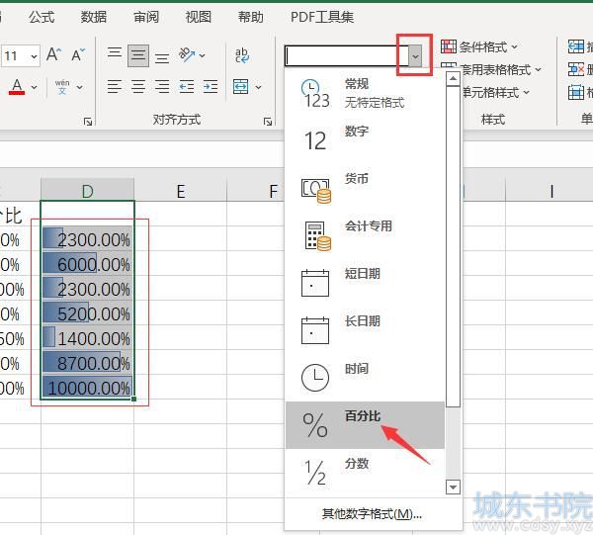The width and height of the screenshot is (593, 535).
Task: Expand the font color dropdown arrow
Action: point(34,87)
